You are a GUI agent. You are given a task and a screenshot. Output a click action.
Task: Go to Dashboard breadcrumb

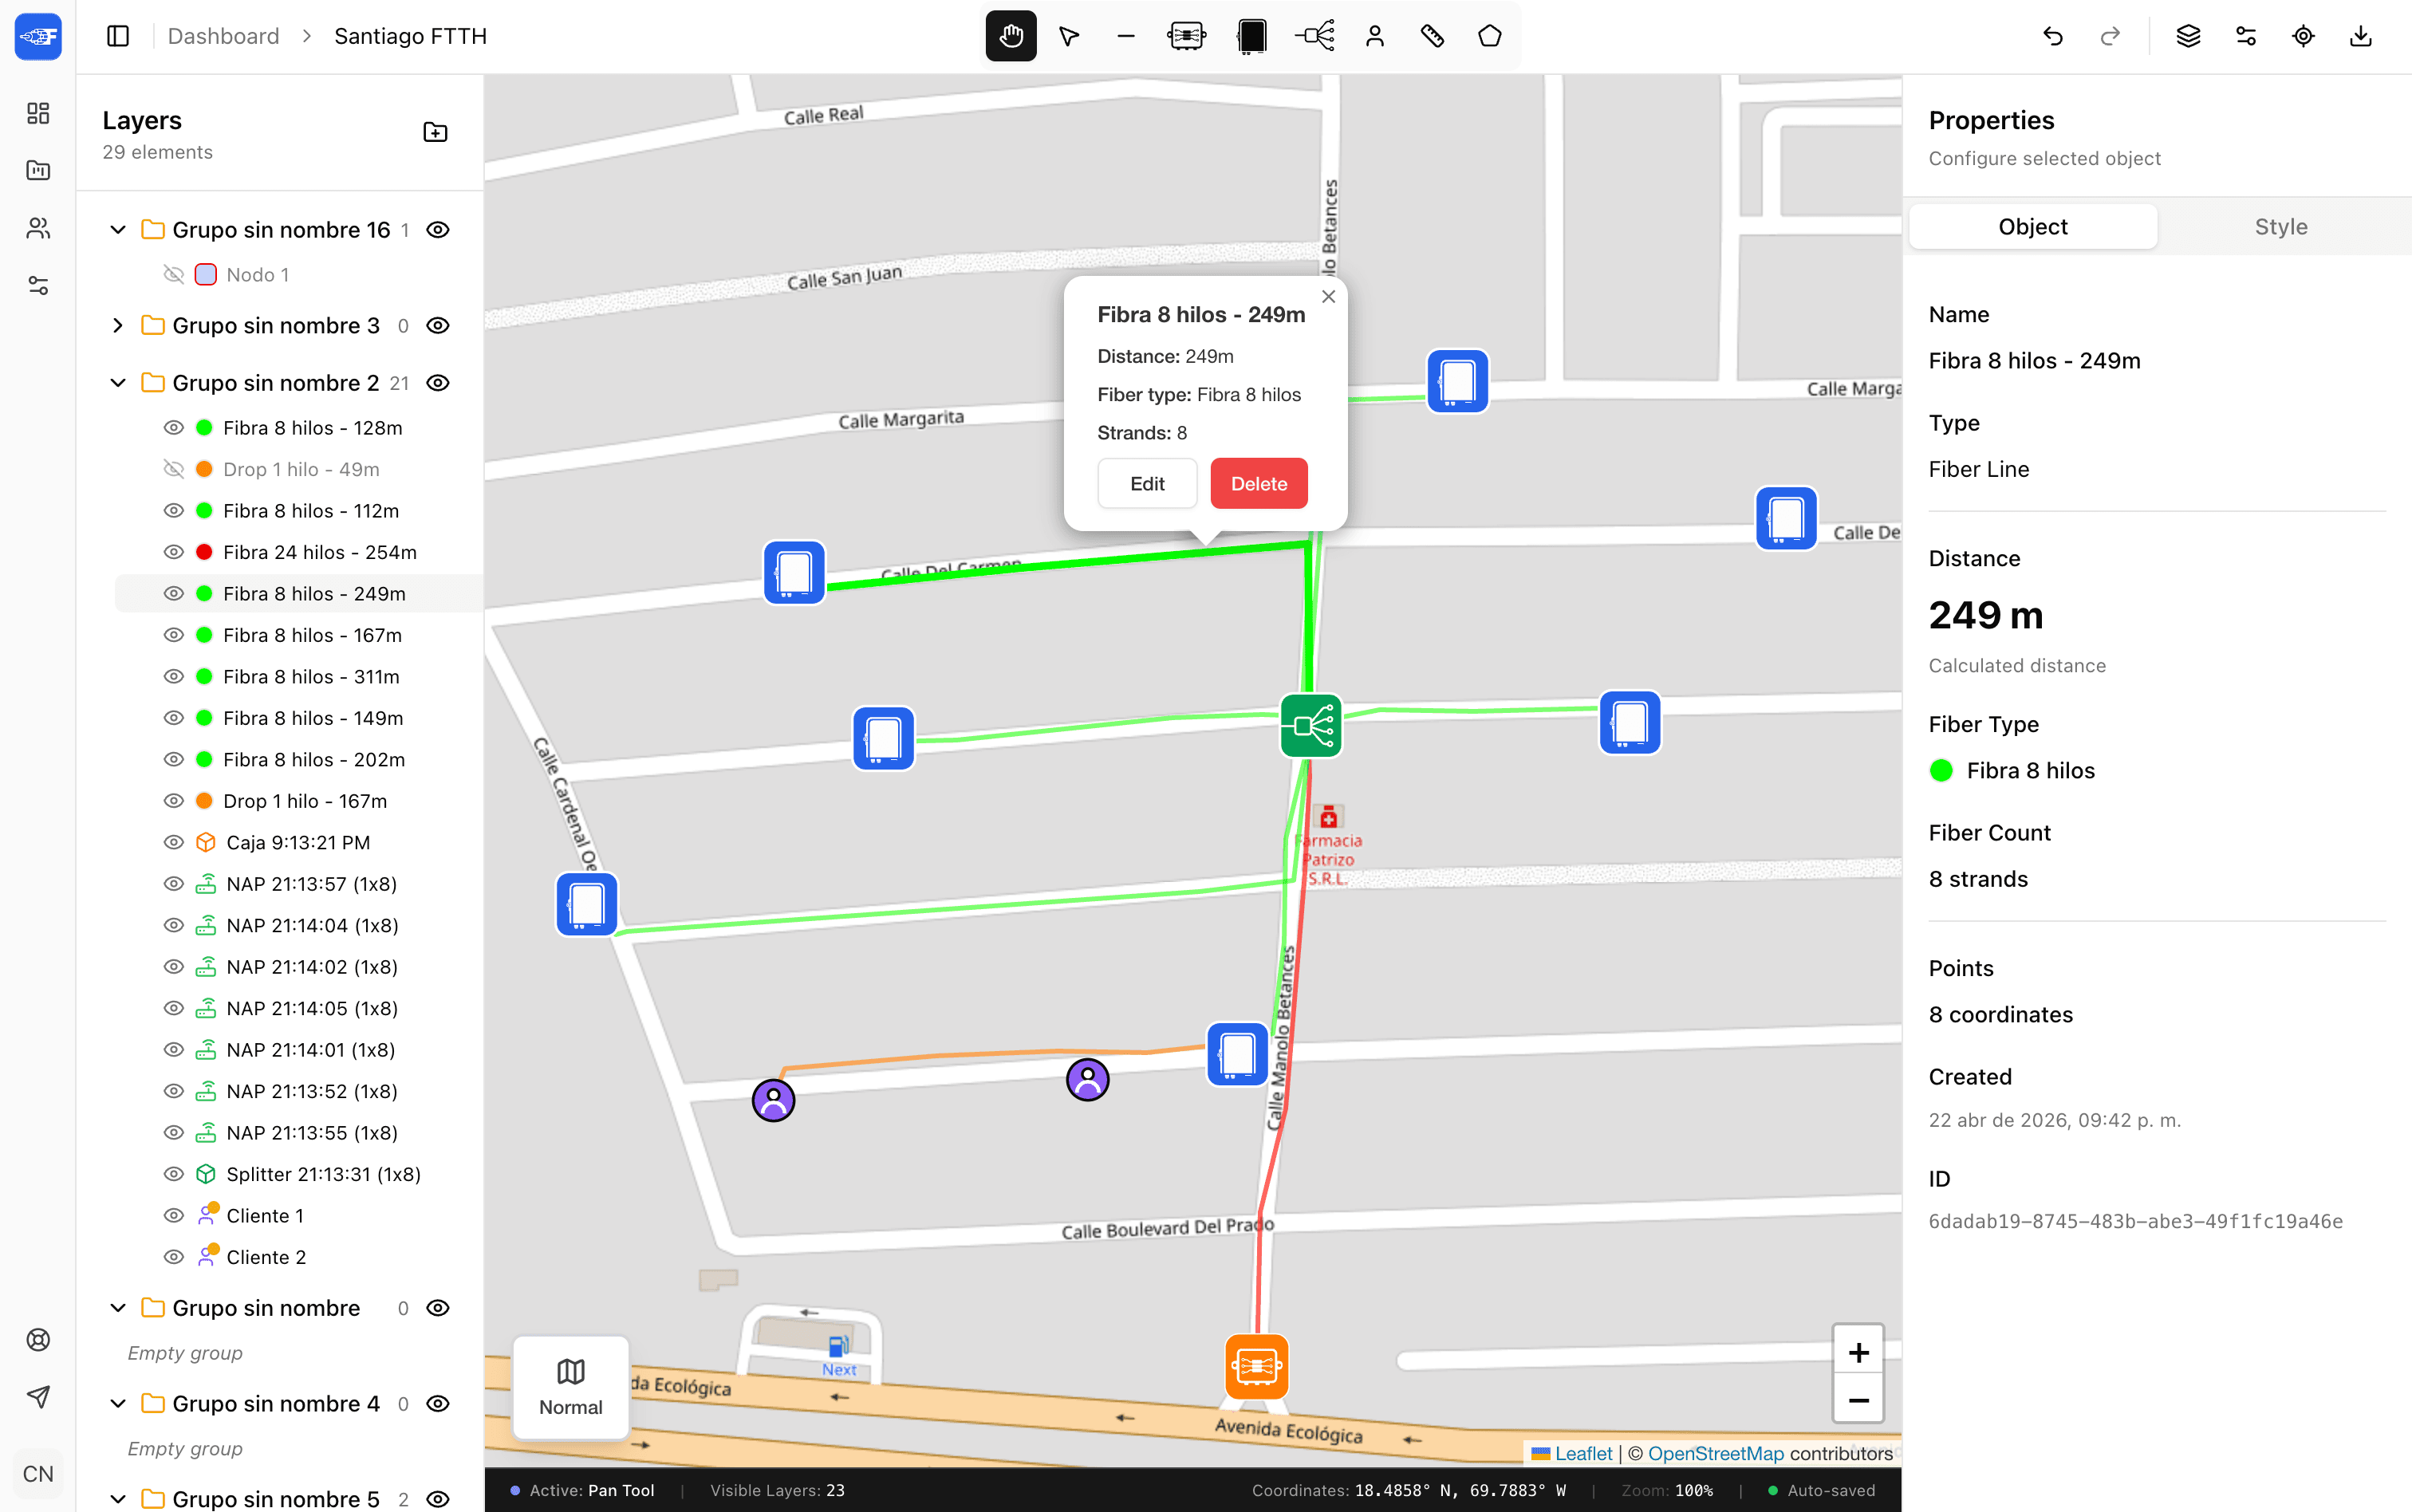click(223, 36)
